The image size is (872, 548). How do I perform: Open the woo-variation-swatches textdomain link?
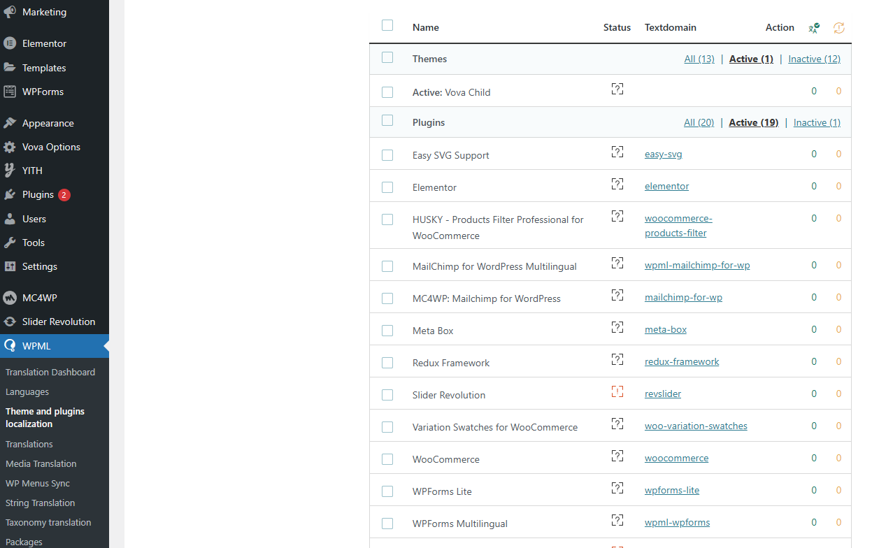[x=696, y=426]
